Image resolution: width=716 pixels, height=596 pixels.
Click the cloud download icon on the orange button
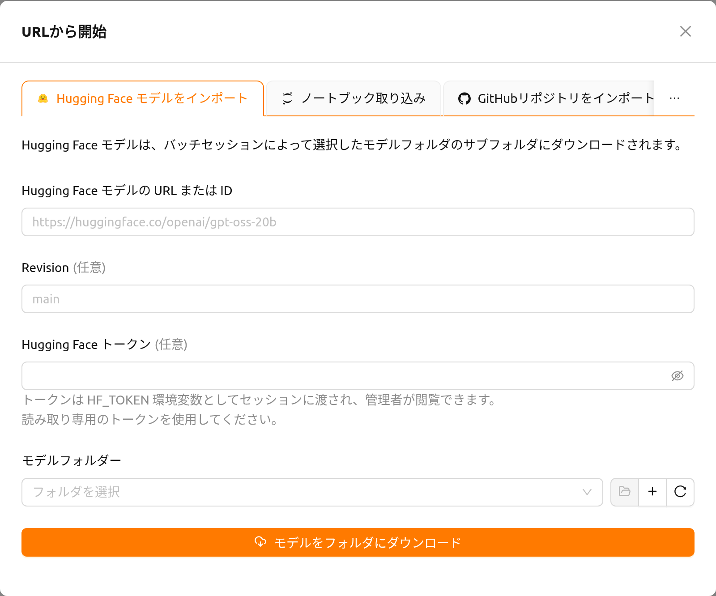click(x=260, y=542)
